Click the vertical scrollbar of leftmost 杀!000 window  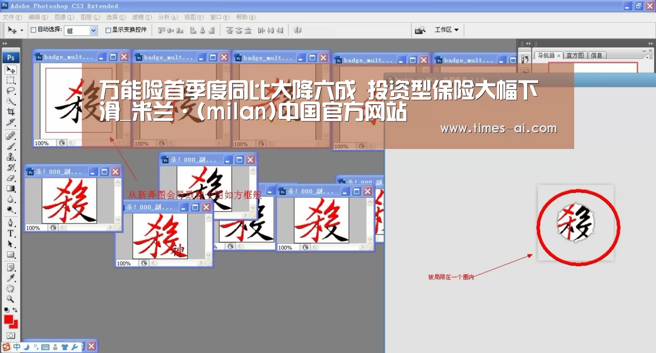point(117,201)
